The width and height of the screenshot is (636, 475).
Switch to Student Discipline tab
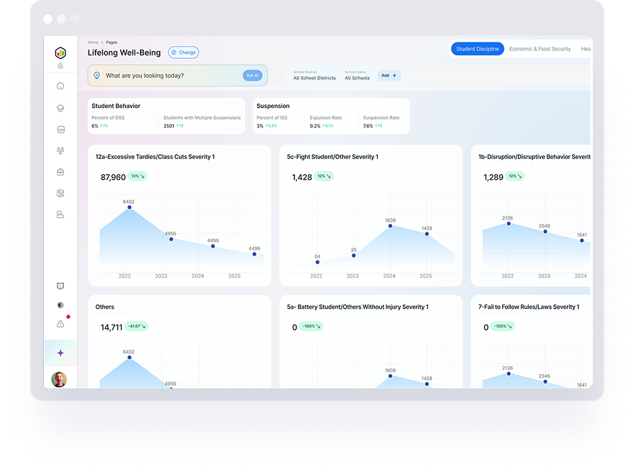click(x=478, y=49)
